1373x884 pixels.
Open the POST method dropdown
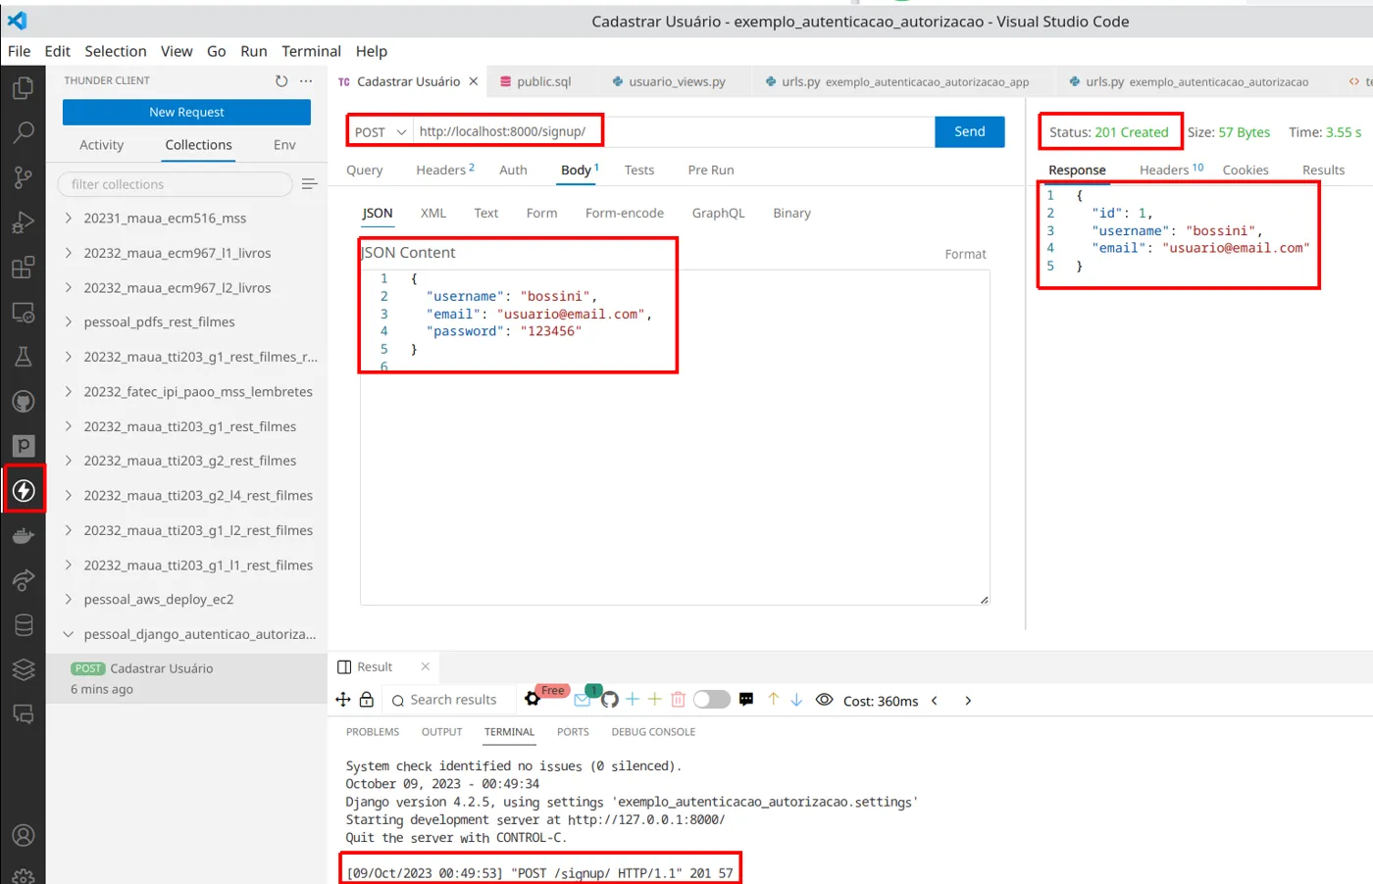[x=381, y=132]
